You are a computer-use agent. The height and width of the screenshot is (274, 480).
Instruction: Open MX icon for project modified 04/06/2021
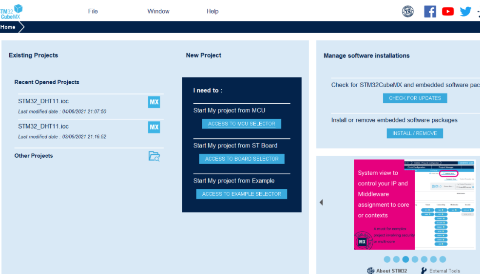(x=154, y=102)
